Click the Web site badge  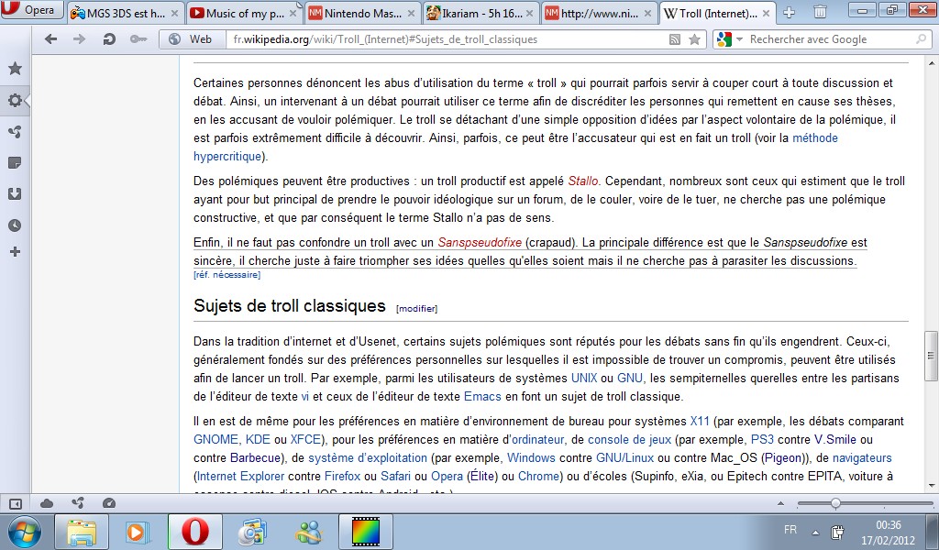click(x=191, y=38)
